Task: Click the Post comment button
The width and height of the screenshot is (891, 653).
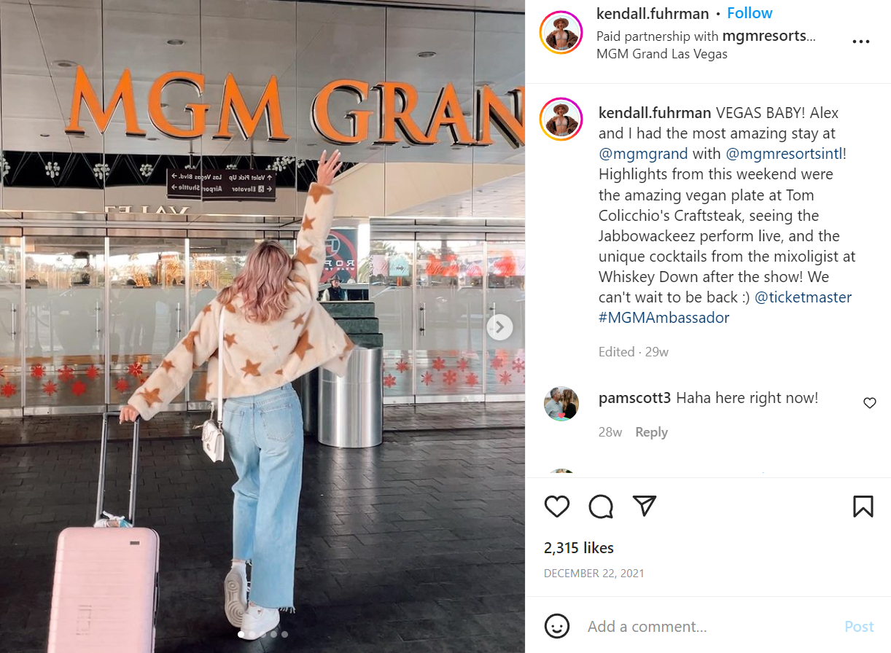Action: click(x=859, y=627)
